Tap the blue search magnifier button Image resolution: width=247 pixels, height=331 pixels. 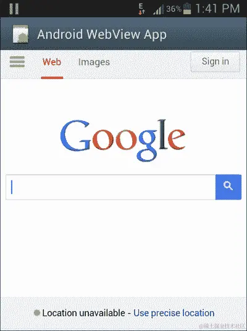pyautogui.click(x=228, y=187)
